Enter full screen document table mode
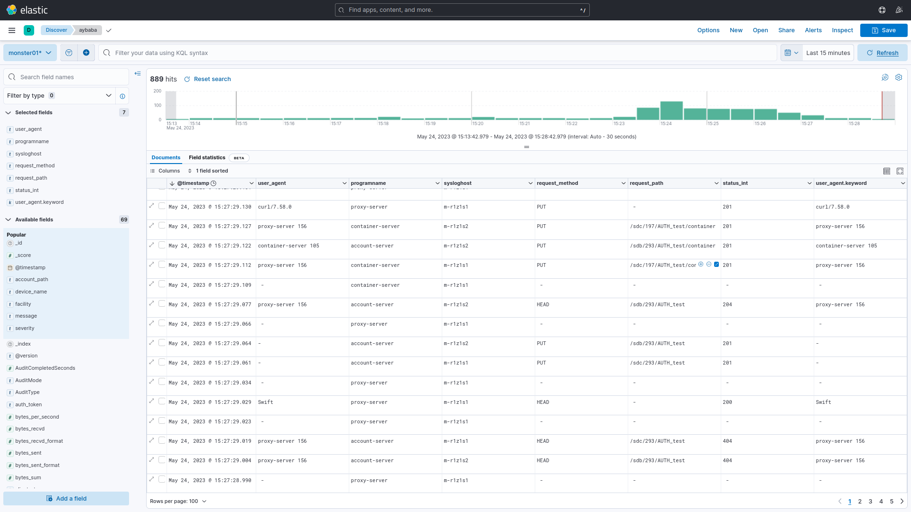This screenshot has width=911, height=512. [900, 171]
